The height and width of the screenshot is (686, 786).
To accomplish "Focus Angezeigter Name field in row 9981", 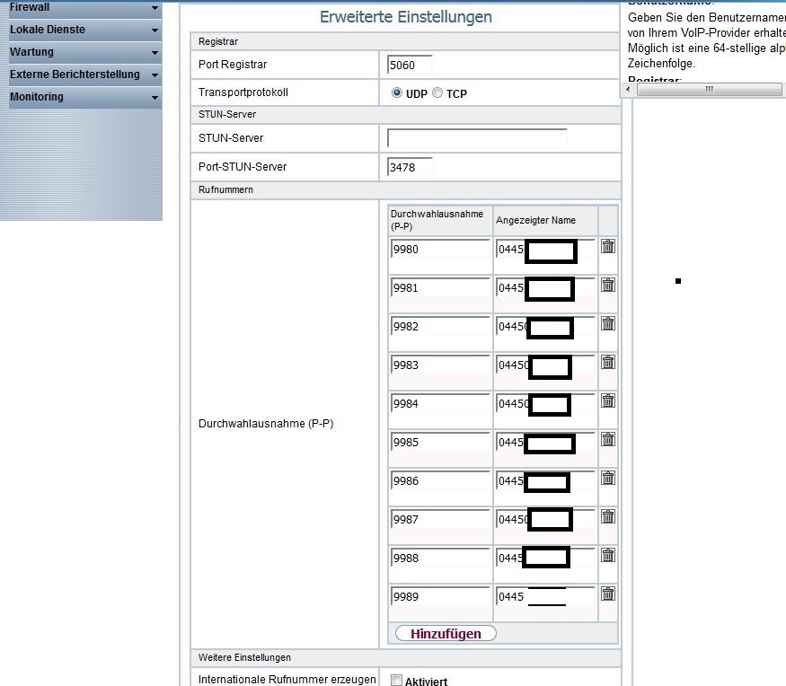I will 545,287.
